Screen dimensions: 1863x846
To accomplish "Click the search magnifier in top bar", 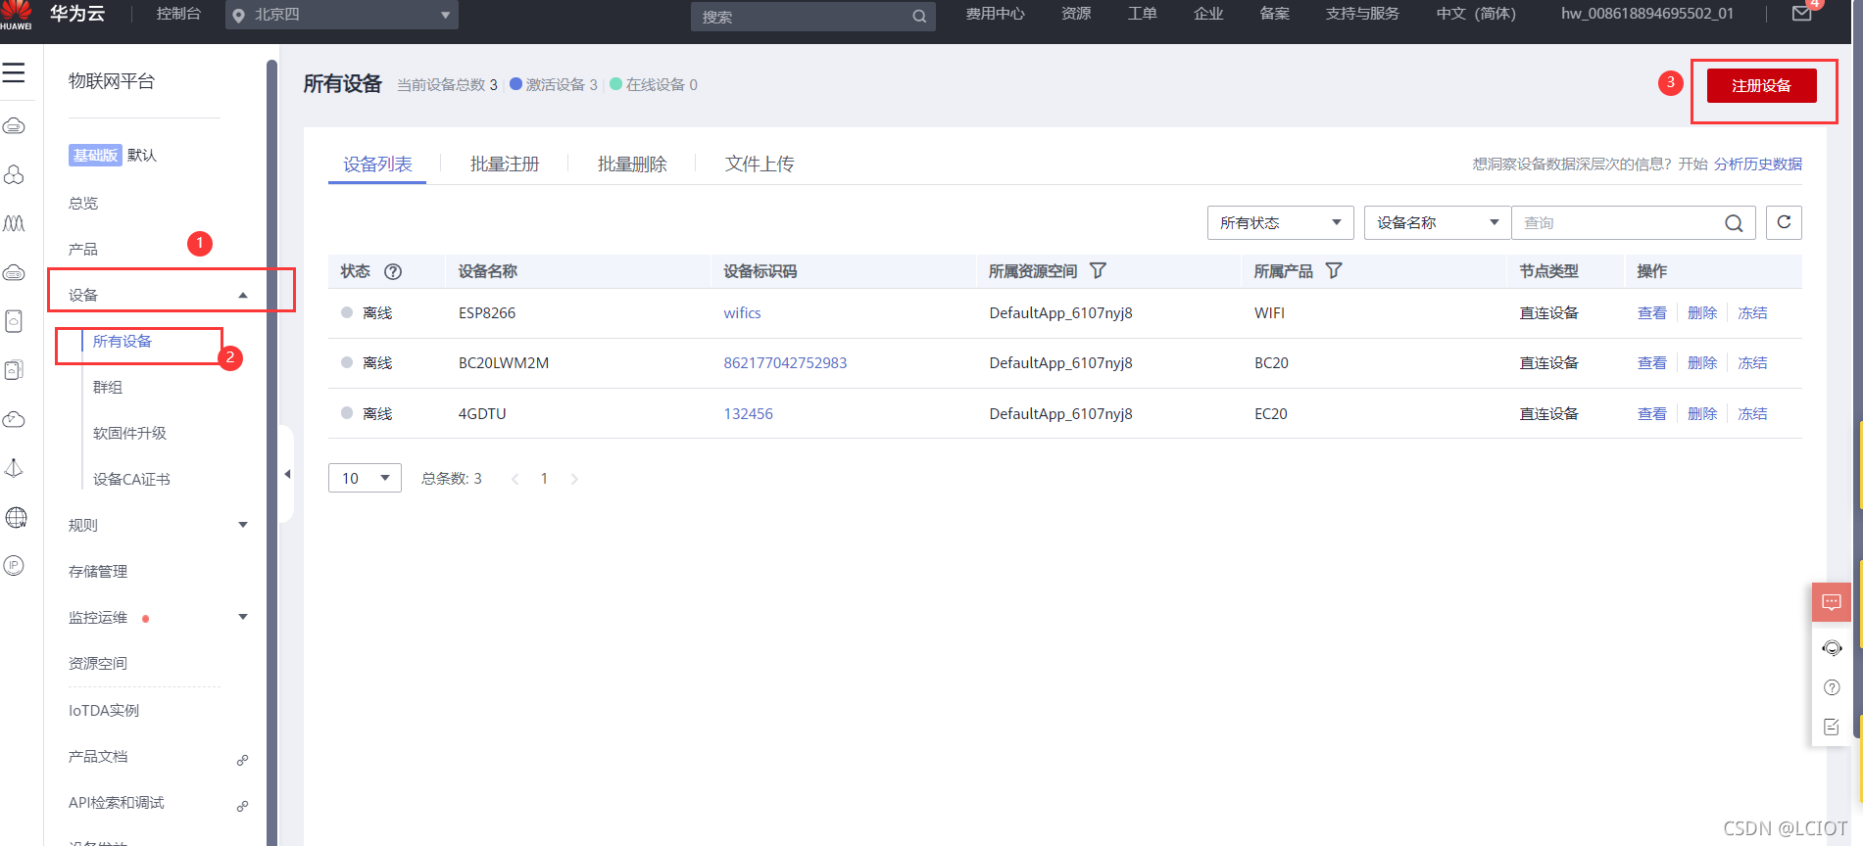I will tap(919, 17).
